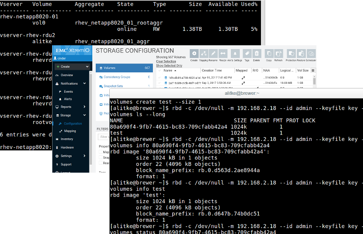Click the Show Selected Only link
This screenshot has height=234, width=363.
pyautogui.click(x=169, y=66)
